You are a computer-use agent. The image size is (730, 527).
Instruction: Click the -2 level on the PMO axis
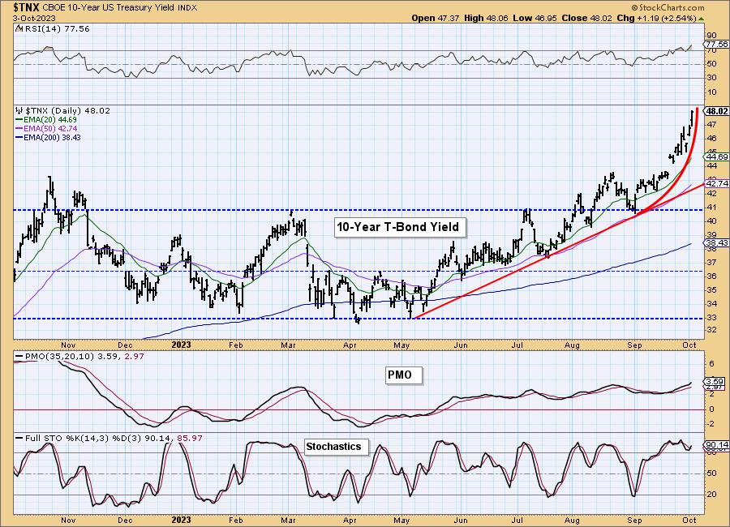pos(711,424)
